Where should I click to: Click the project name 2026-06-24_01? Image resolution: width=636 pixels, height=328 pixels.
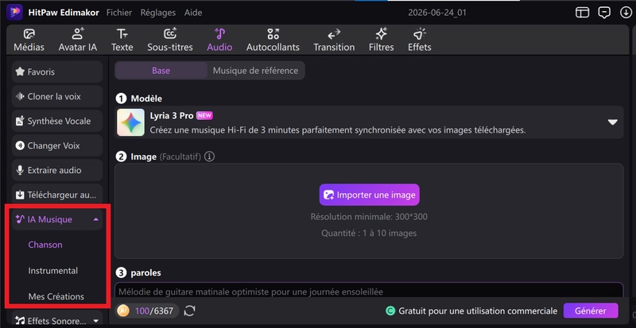pyautogui.click(x=436, y=13)
